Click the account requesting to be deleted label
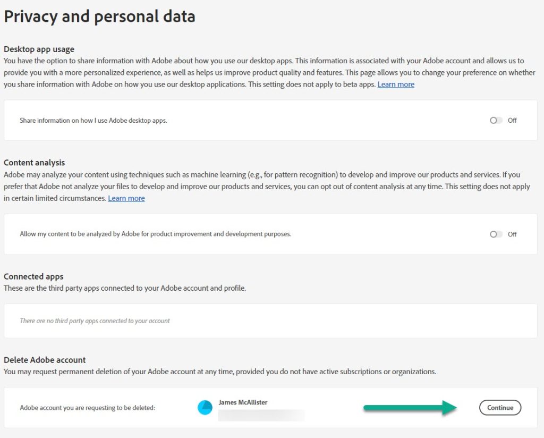Viewport: 544px width, 438px height. pyautogui.click(x=88, y=408)
